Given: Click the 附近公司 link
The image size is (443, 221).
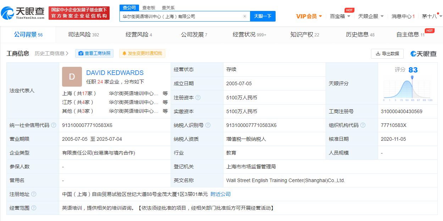Looking at the screenshot, I should tap(221, 194).
